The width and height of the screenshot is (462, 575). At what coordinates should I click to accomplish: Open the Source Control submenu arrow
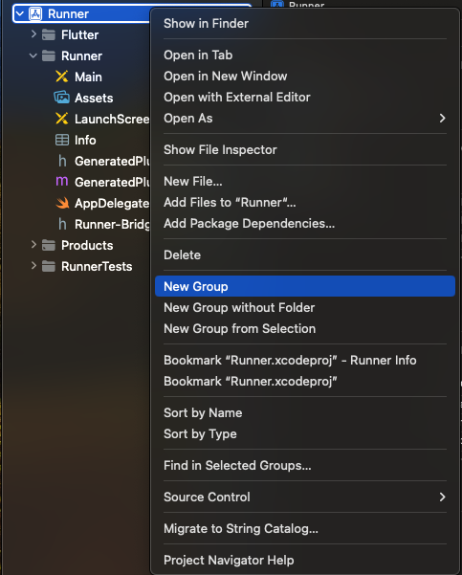(x=442, y=497)
